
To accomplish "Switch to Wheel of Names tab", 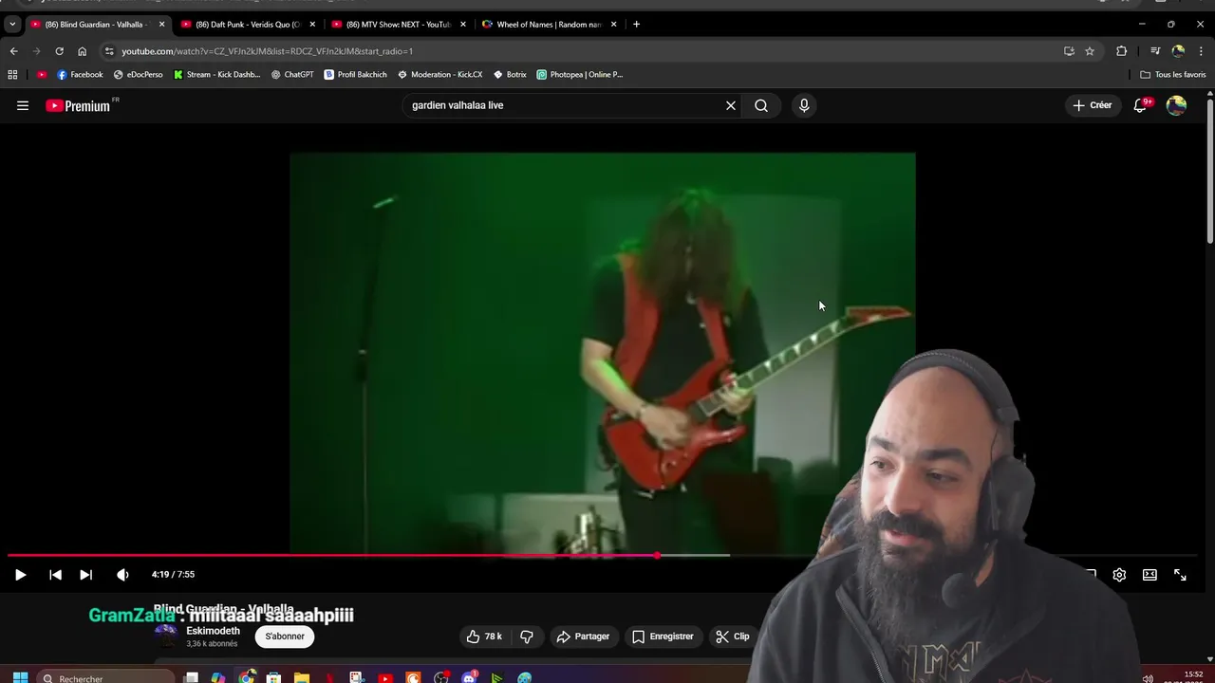I will pyautogui.click(x=549, y=24).
